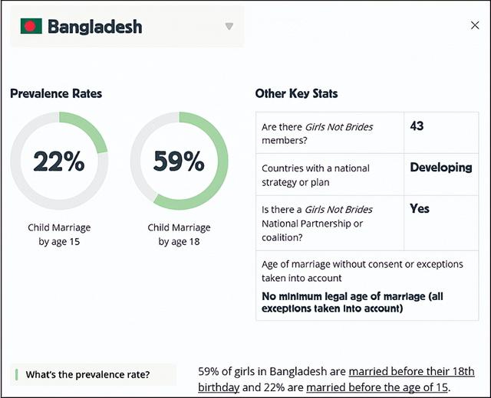Open the country dropdown arrow

pyautogui.click(x=229, y=27)
